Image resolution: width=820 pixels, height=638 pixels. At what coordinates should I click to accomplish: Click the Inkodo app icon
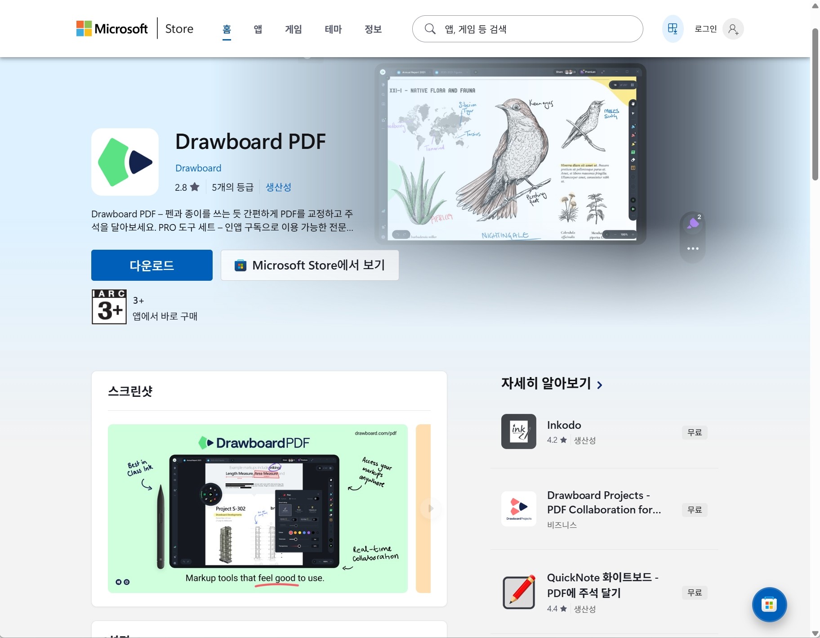point(519,431)
